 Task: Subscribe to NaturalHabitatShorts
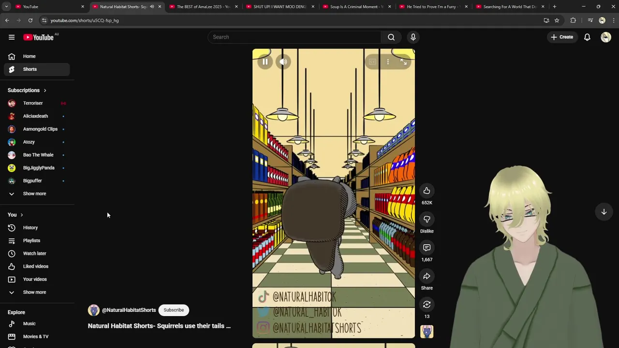coord(174,310)
